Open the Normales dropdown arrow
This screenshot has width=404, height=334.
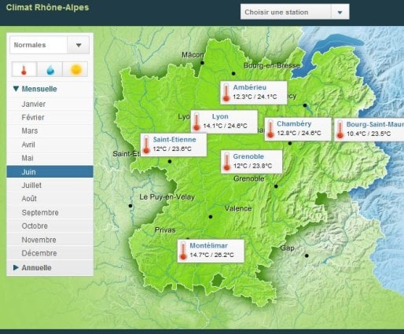79,45
